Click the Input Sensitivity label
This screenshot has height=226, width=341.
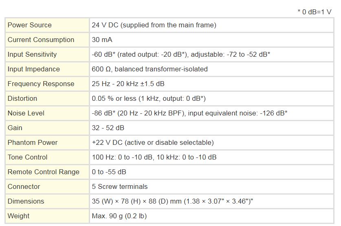32,54
